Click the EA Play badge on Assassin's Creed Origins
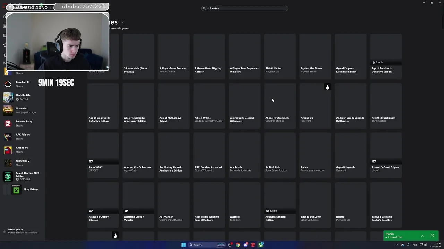This screenshot has height=249, width=444. [374, 161]
